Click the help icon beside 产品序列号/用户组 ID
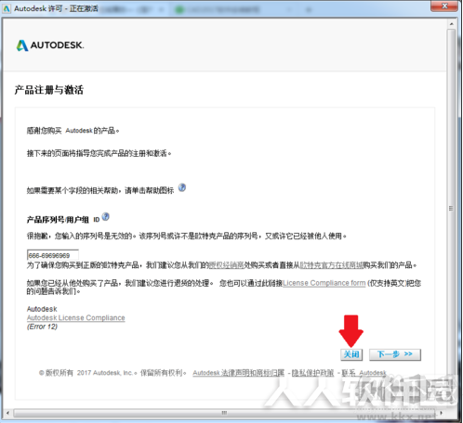 (106, 217)
